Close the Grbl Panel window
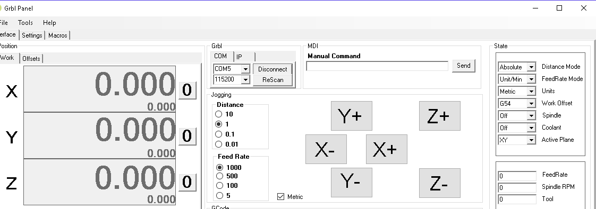Image resolution: width=596 pixels, height=209 pixels. pyautogui.click(x=584, y=8)
